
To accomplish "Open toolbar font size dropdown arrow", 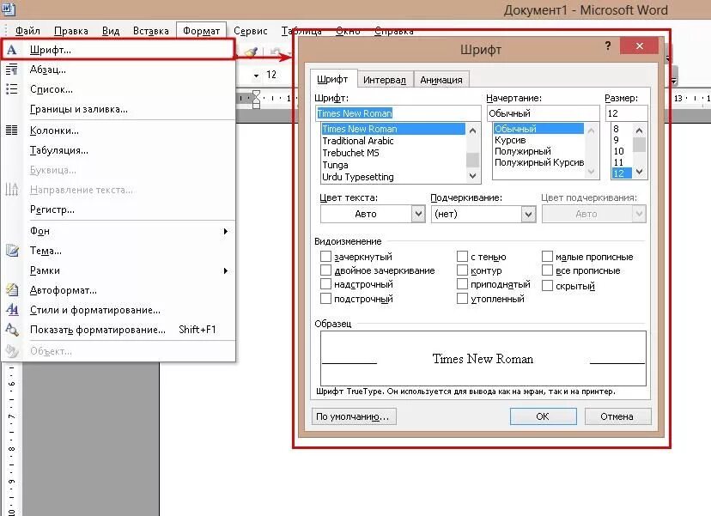I will tap(256, 76).
